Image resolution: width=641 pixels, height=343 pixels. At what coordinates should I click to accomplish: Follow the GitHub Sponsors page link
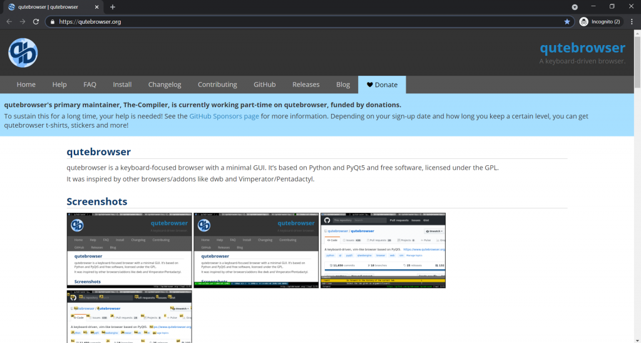click(x=224, y=116)
